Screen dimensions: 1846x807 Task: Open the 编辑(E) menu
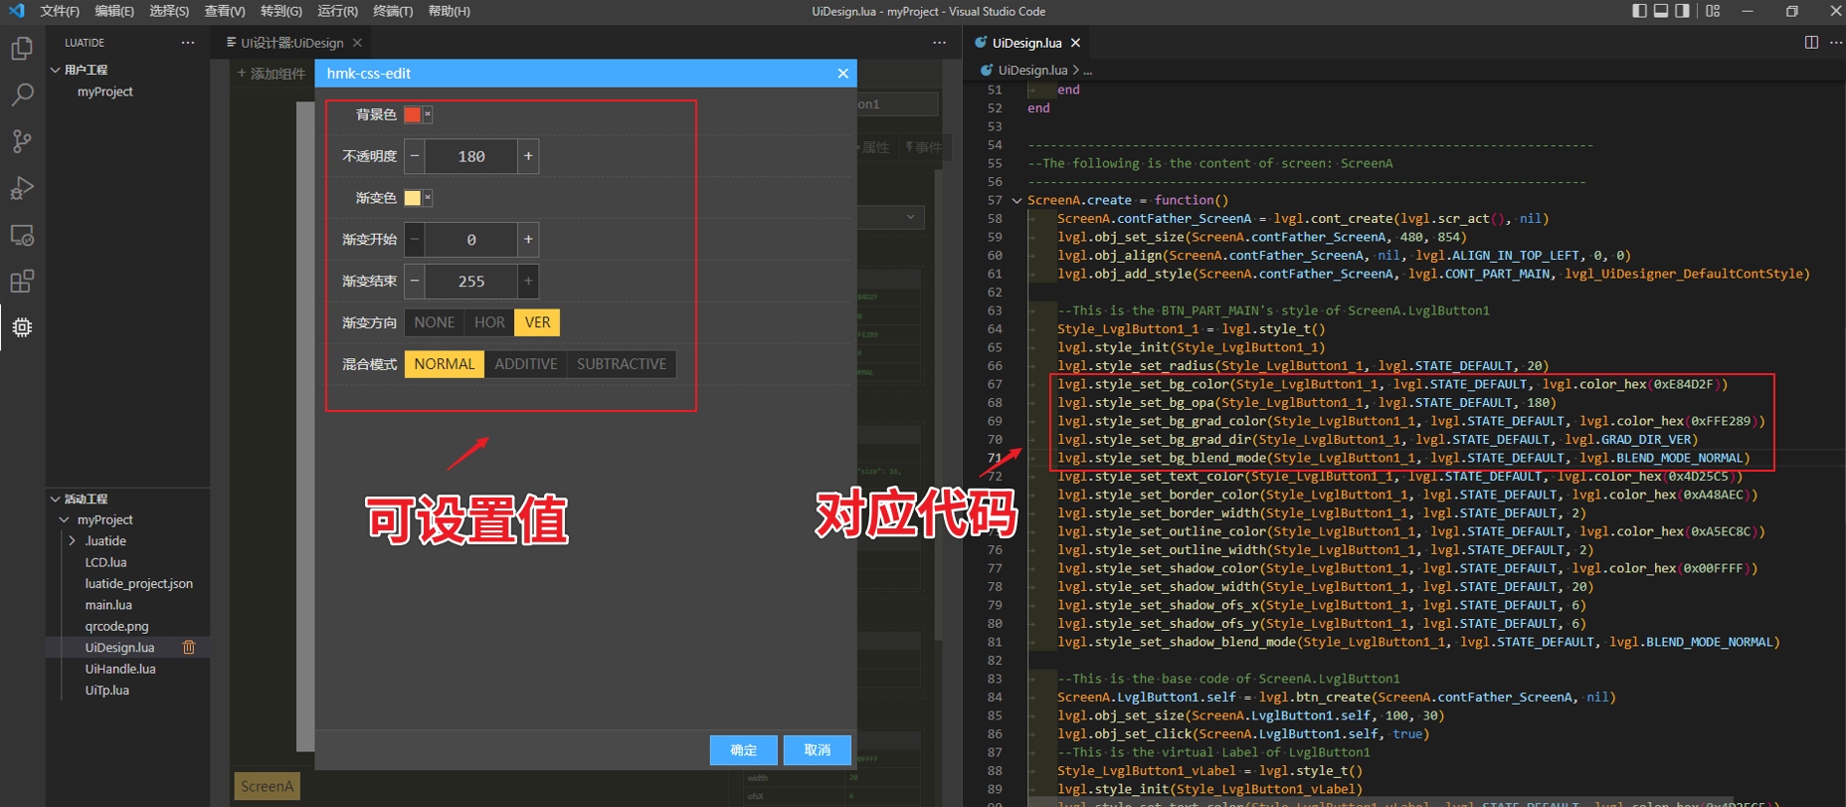[x=114, y=11]
